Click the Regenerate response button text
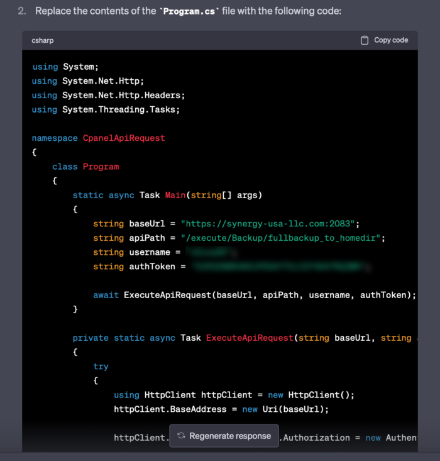This screenshot has height=461, width=440. point(229,436)
